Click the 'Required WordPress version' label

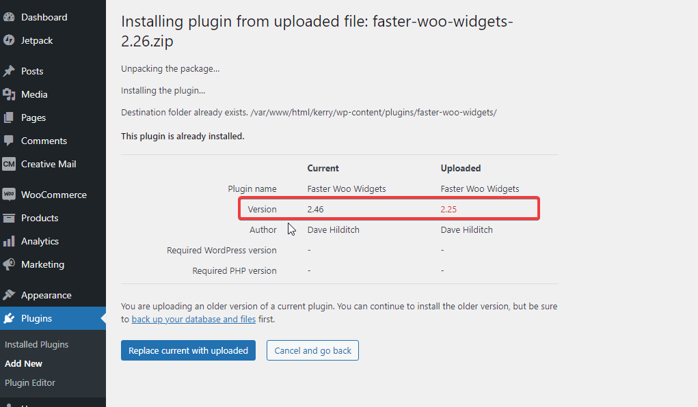tap(222, 250)
